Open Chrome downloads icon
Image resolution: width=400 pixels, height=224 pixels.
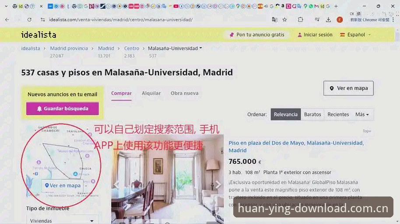328,20
